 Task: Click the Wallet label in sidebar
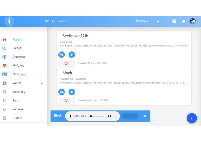[x=17, y=83]
